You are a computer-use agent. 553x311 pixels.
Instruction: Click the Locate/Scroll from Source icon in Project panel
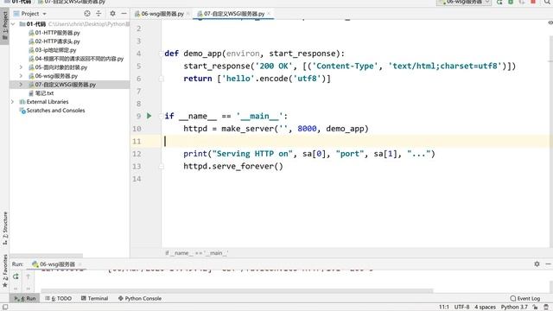(87, 14)
